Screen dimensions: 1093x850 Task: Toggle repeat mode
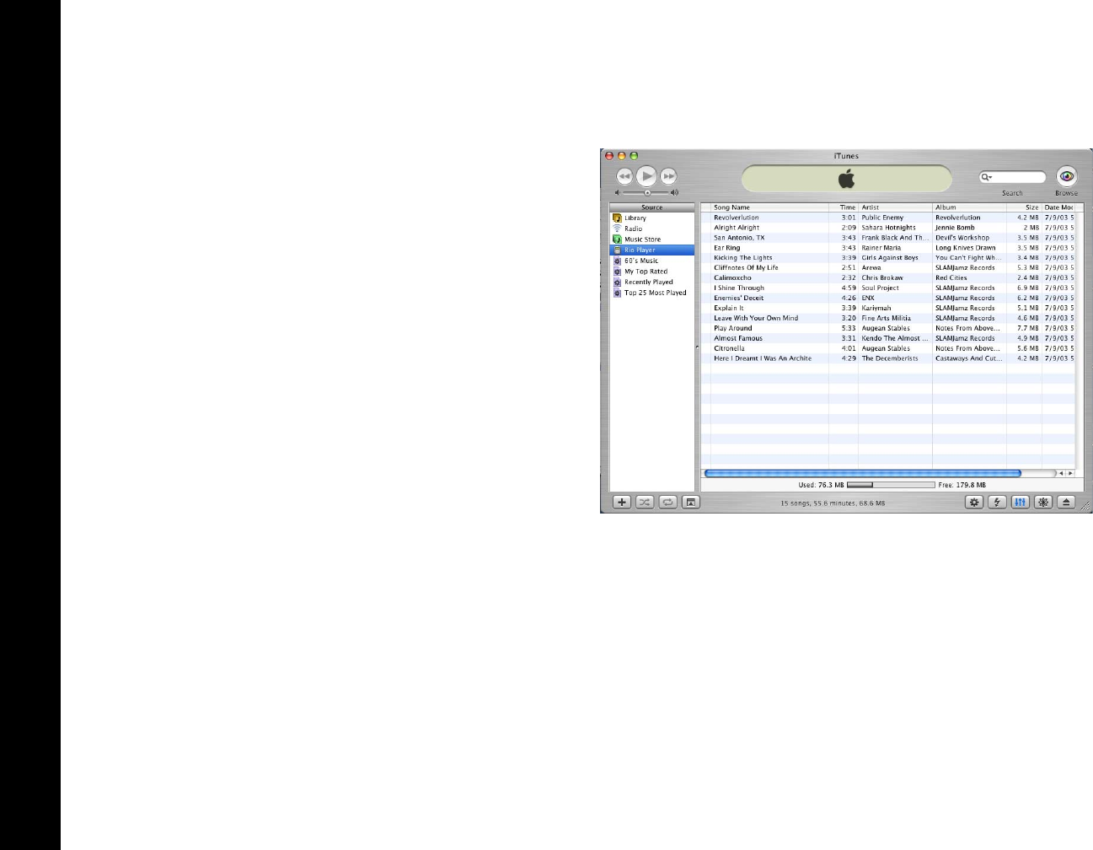tap(667, 503)
